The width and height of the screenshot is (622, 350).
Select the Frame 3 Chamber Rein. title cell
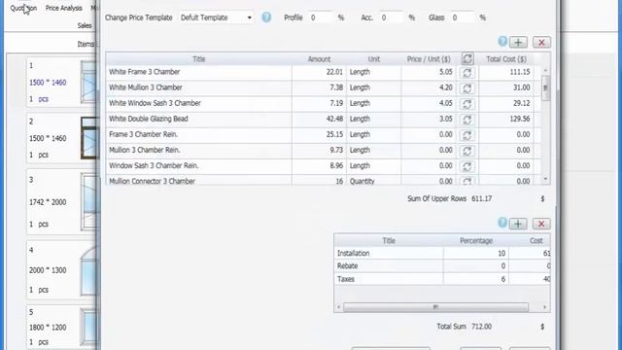tap(198, 134)
